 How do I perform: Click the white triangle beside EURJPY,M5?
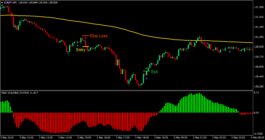[2, 3]
